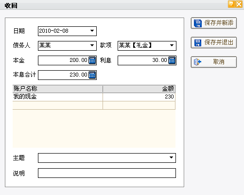Select the 我的现金 account row
Viewport: 244px width, 195px height.
tap(94, 97)
